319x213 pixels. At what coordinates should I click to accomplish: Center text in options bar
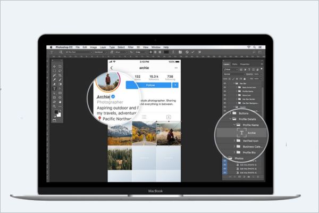(155, 52)
